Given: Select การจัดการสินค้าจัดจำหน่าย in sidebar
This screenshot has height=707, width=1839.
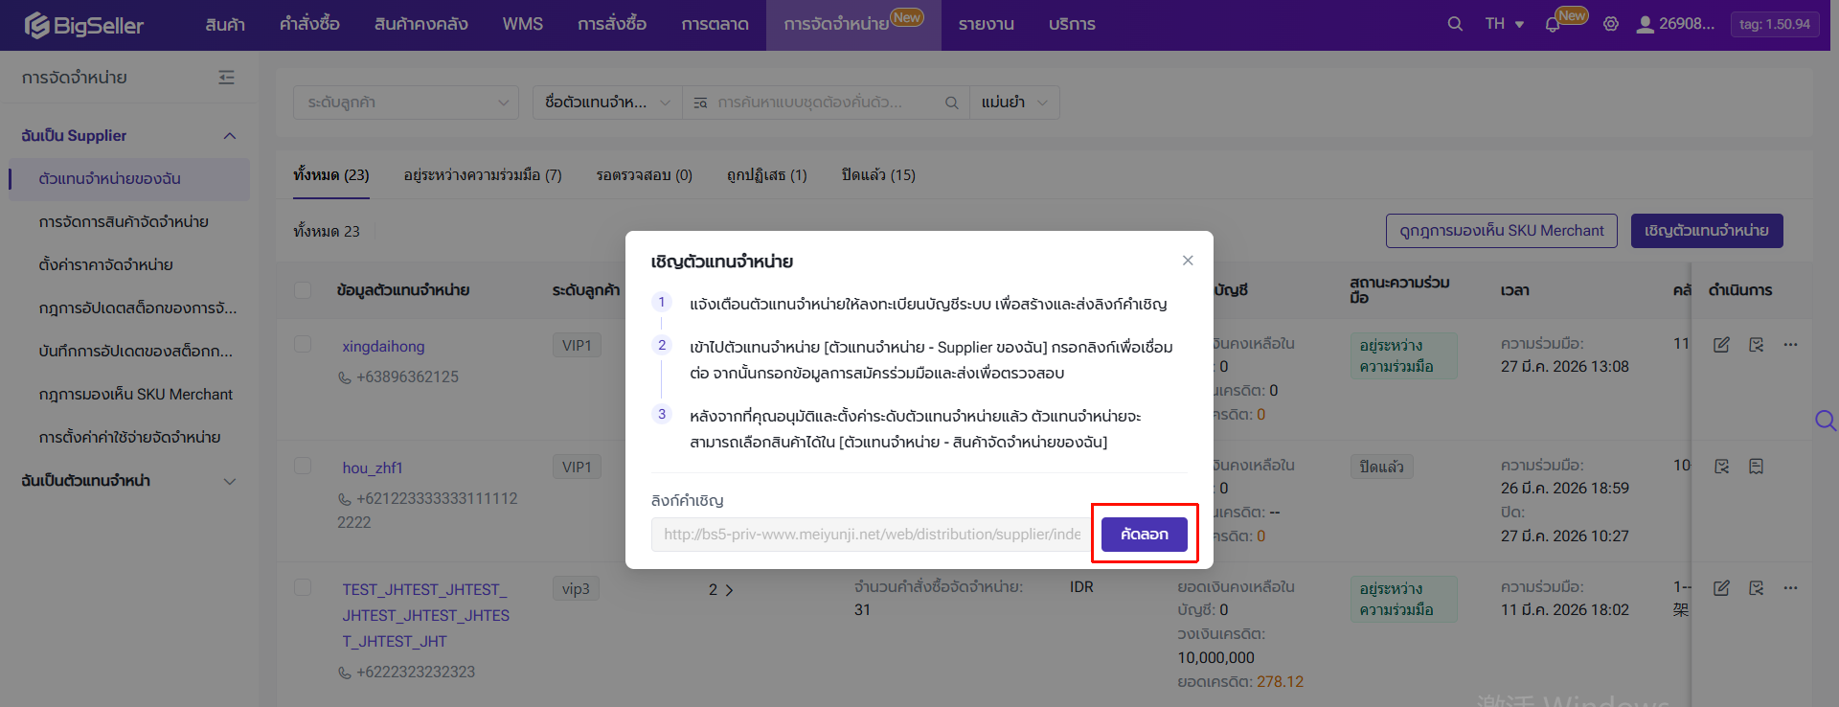Looking at the screenshot, I should pyautogui.click(x=130, y=222).
